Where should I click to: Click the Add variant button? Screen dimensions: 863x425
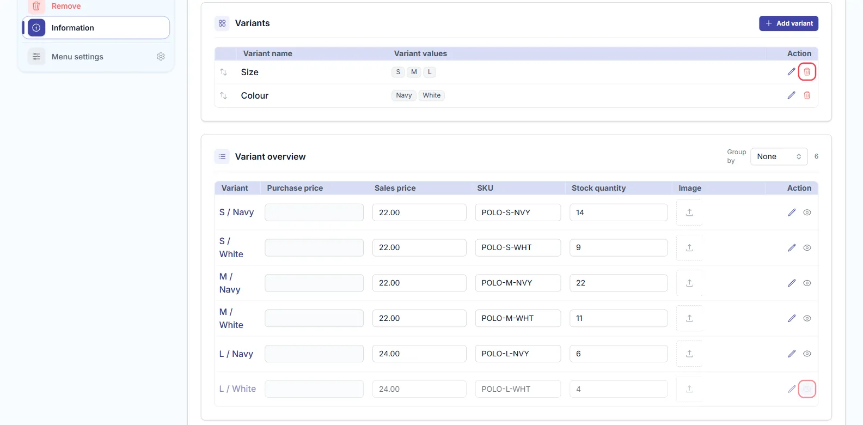coord(788,23)
